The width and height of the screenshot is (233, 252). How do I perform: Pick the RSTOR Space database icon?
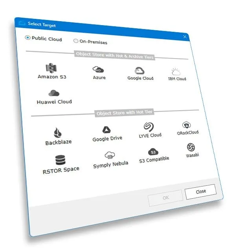[61, 160]
